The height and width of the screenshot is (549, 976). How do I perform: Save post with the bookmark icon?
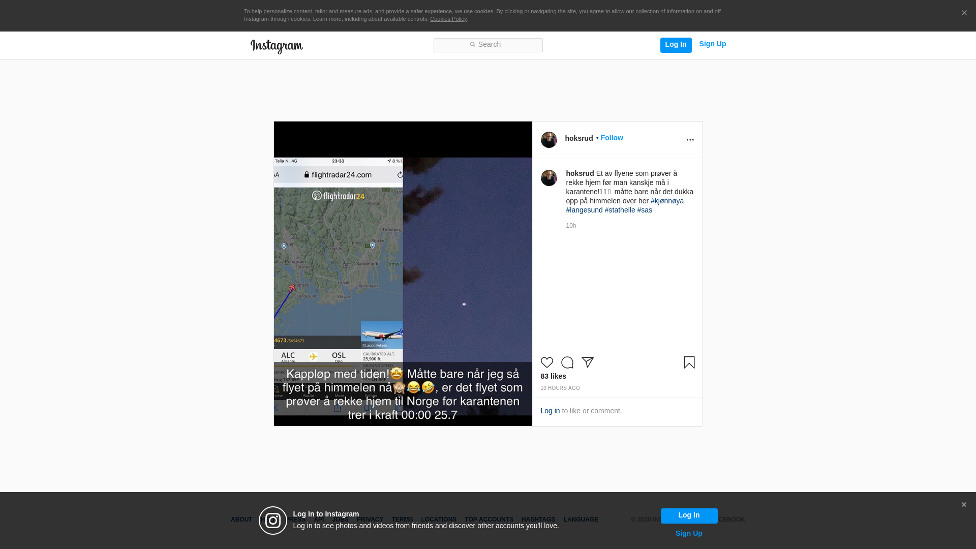point(689,362)
